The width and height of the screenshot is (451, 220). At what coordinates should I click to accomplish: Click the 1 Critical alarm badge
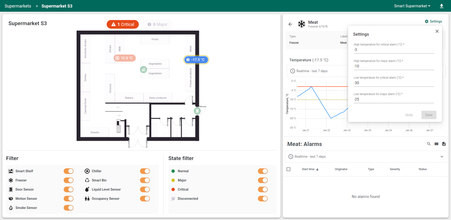coord(123,24)
